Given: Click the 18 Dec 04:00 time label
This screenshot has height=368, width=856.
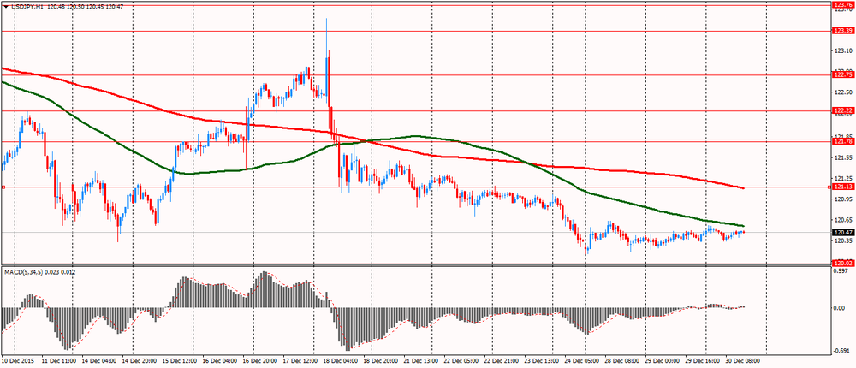Looking at the screenshot, I should [x=340, y=361].
